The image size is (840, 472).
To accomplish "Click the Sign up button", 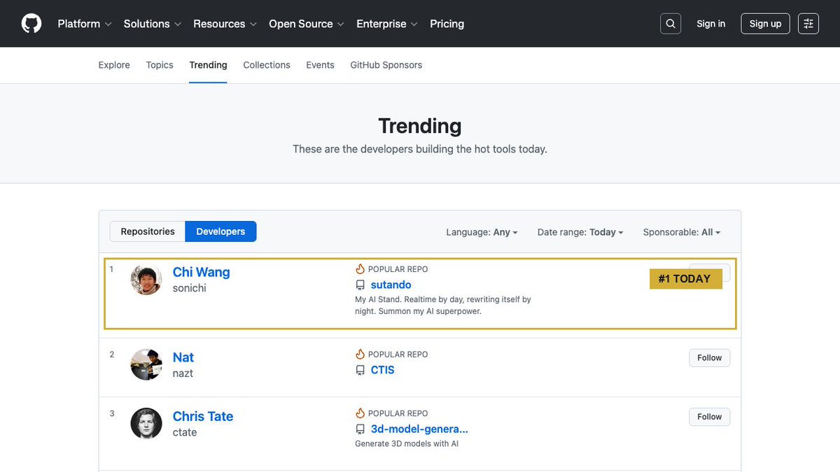I will [765, 24].
